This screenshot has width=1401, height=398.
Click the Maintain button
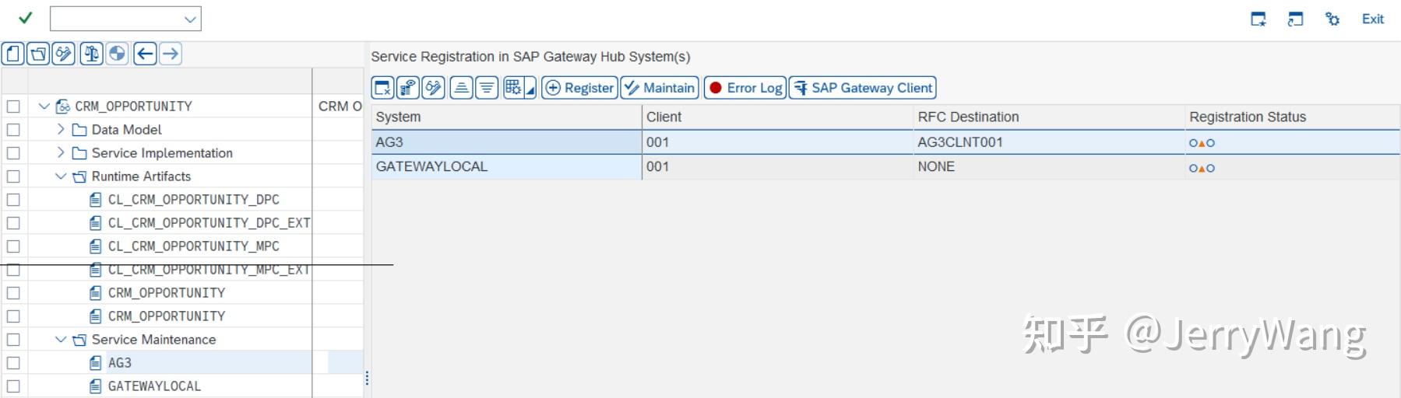point(660,88)
